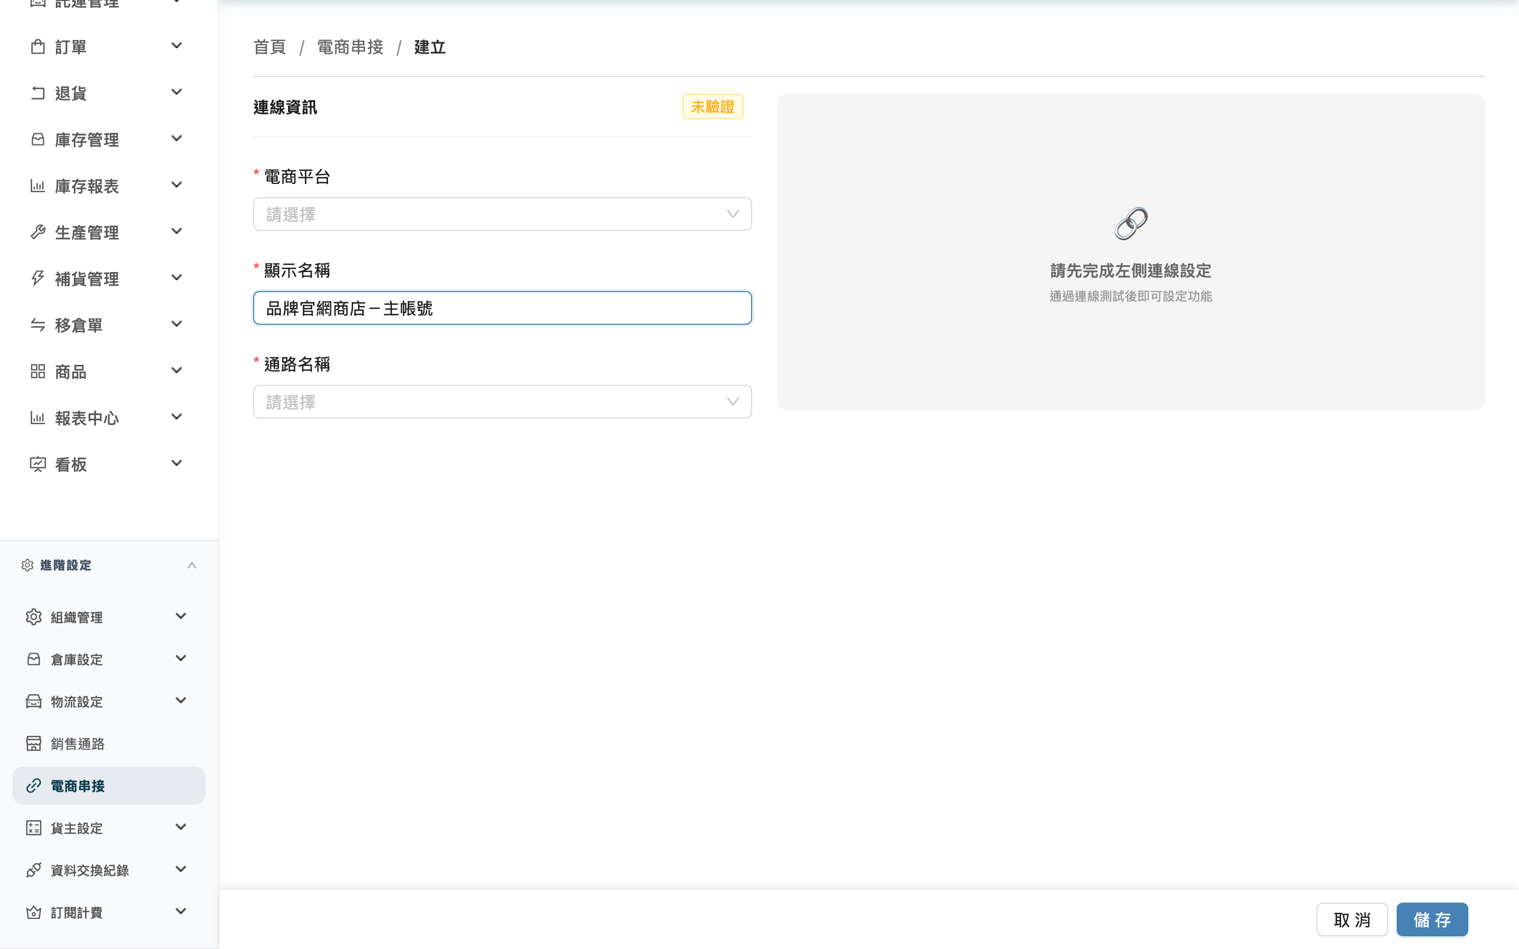
Task: Click the 生產管理 wrench icon
Action: coord(37,232)
